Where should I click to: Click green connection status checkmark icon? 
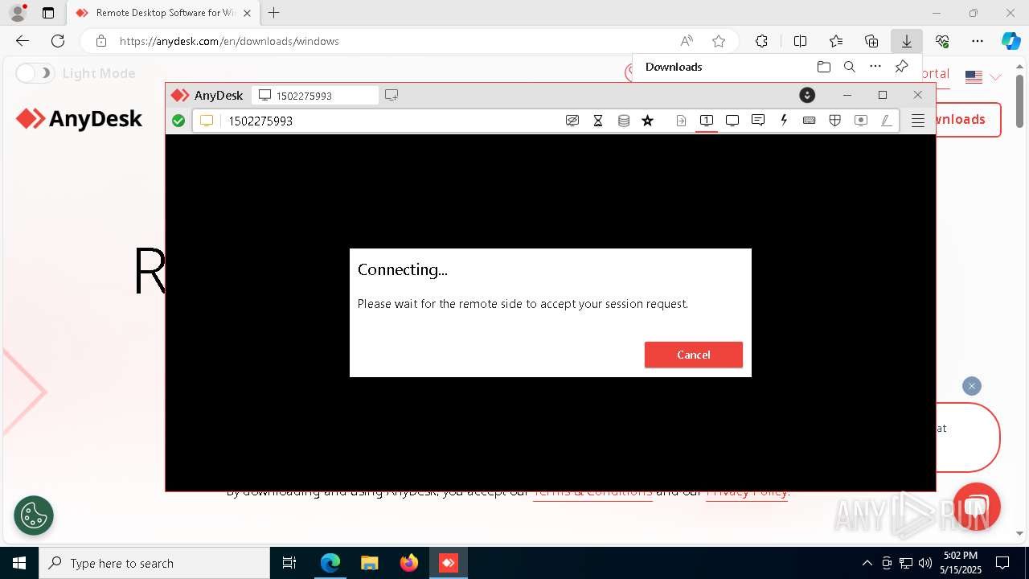pyautogui.click(x=178, y=121)
